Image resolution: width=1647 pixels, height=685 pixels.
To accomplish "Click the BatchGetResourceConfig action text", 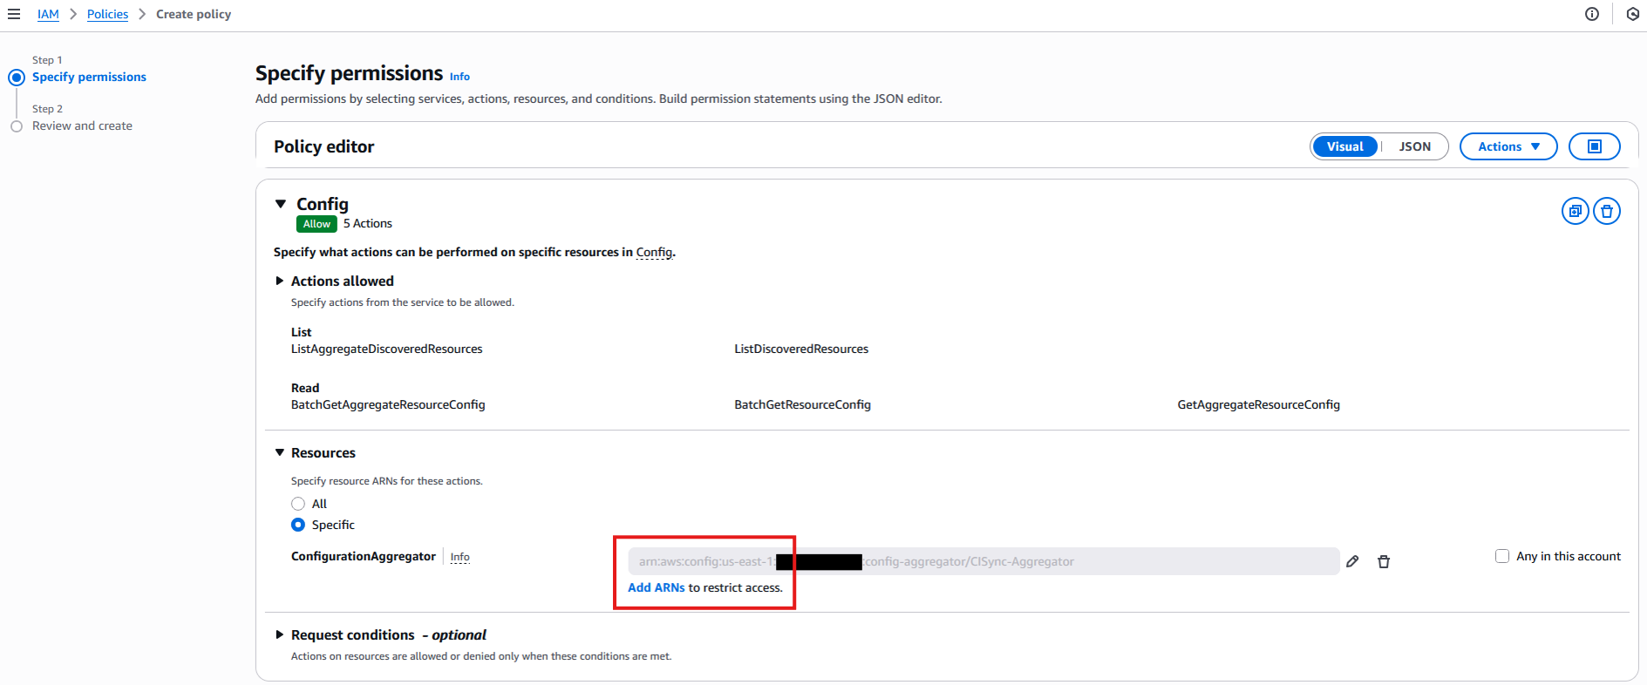I will click(802, 404).
